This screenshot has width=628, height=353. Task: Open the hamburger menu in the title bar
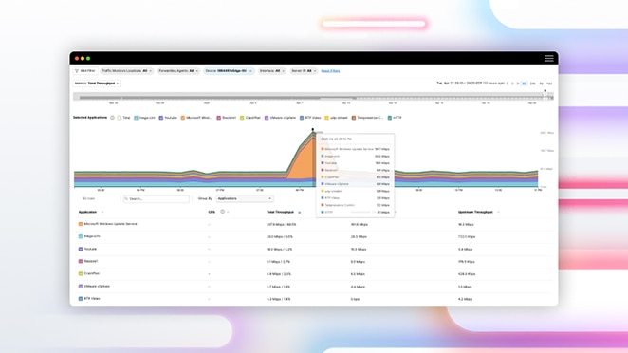pos(548,58)
